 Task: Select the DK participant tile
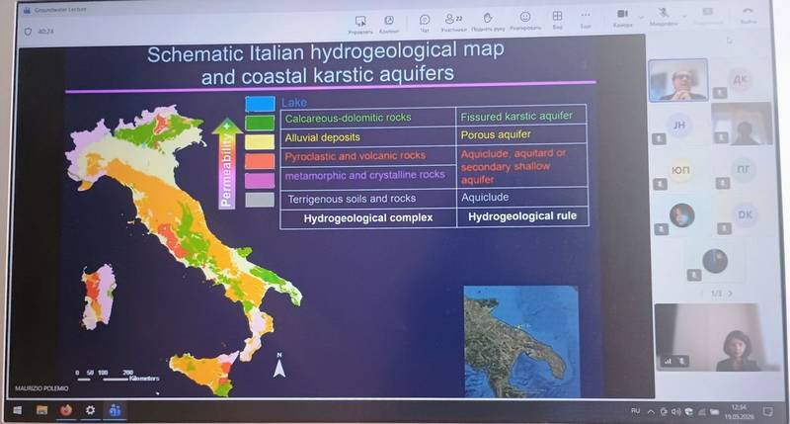pos(745,214)
